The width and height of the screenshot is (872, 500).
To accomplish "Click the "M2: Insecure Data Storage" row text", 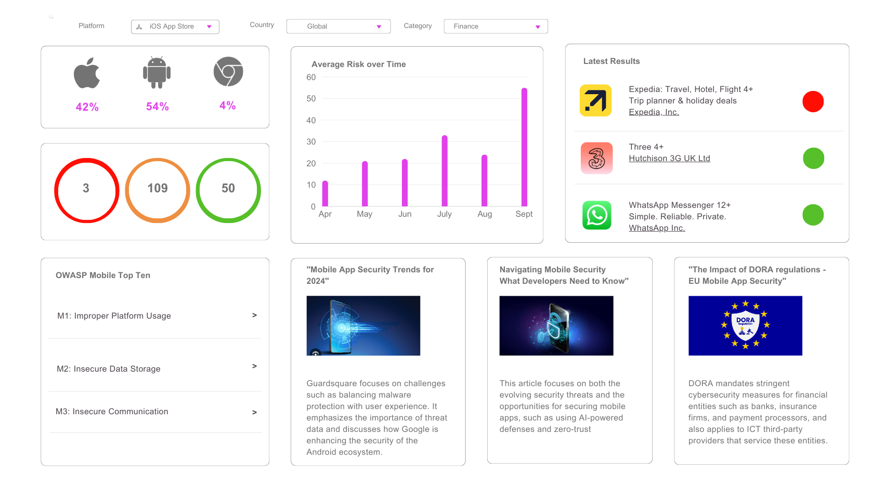I will point(109,369).
